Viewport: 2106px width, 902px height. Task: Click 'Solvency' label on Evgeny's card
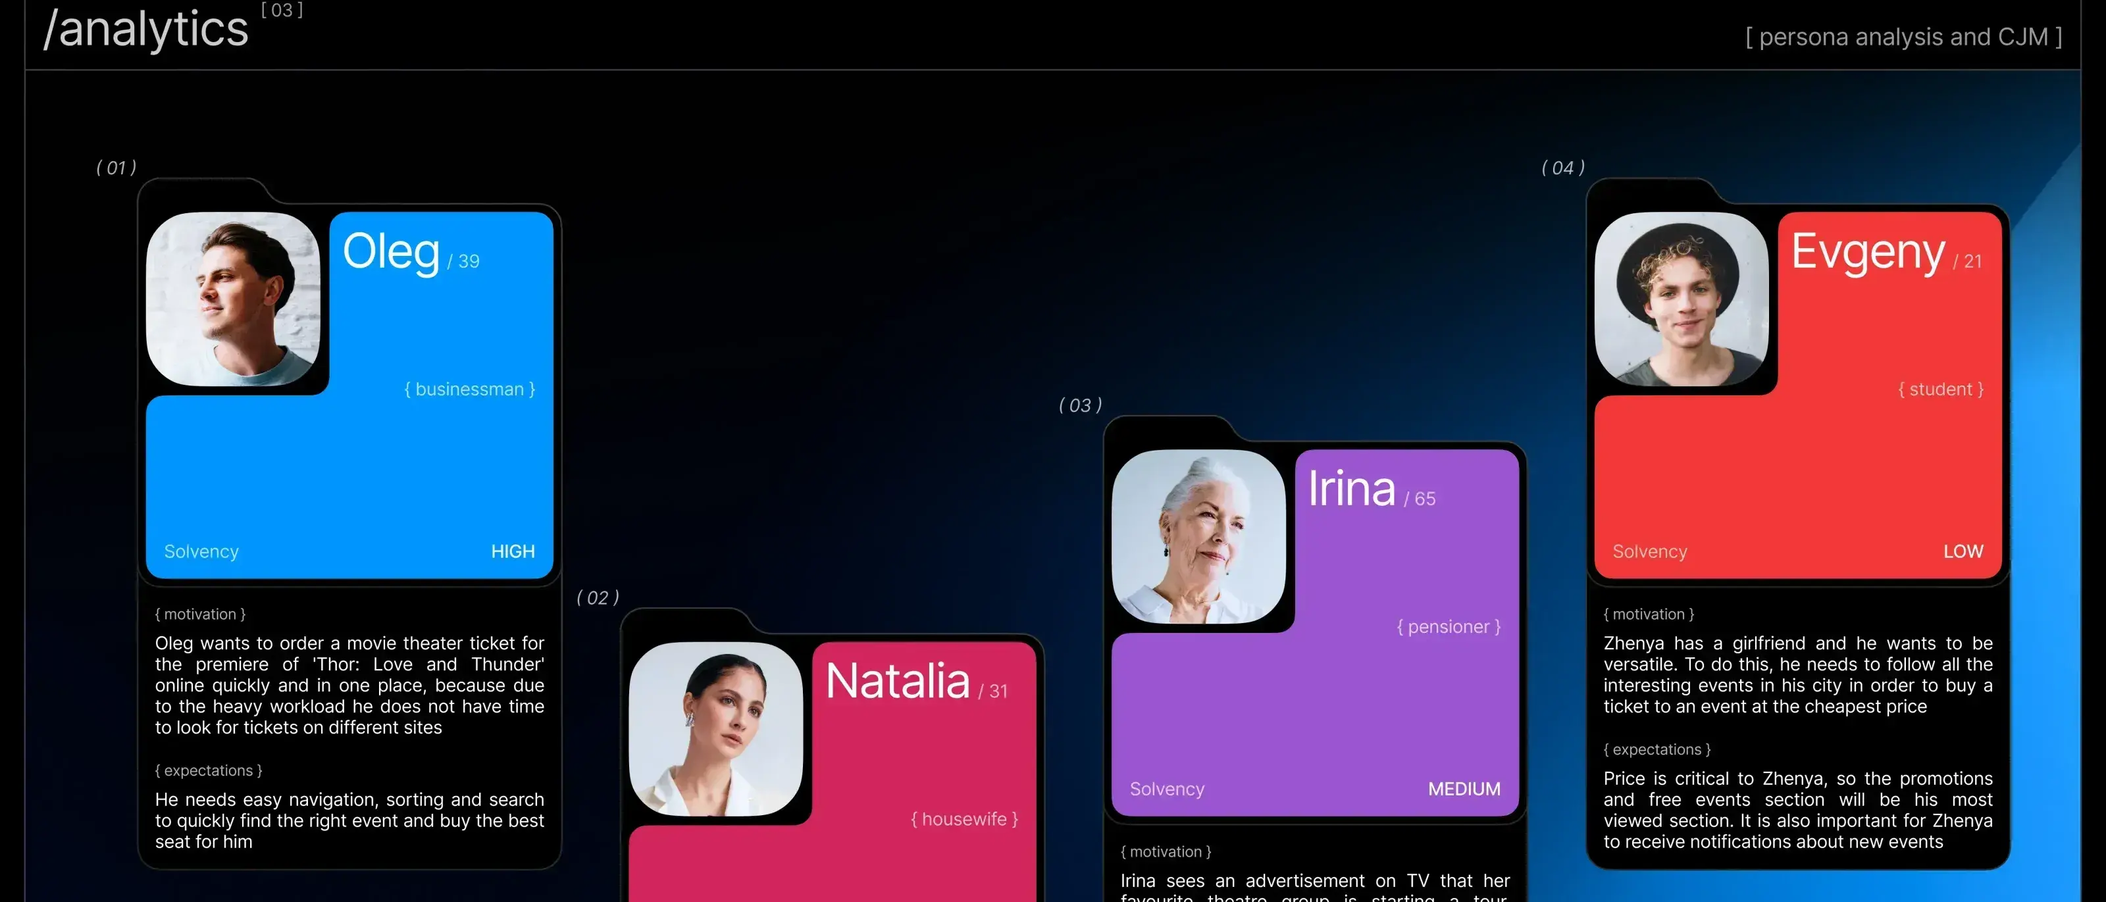(1650, 551)
